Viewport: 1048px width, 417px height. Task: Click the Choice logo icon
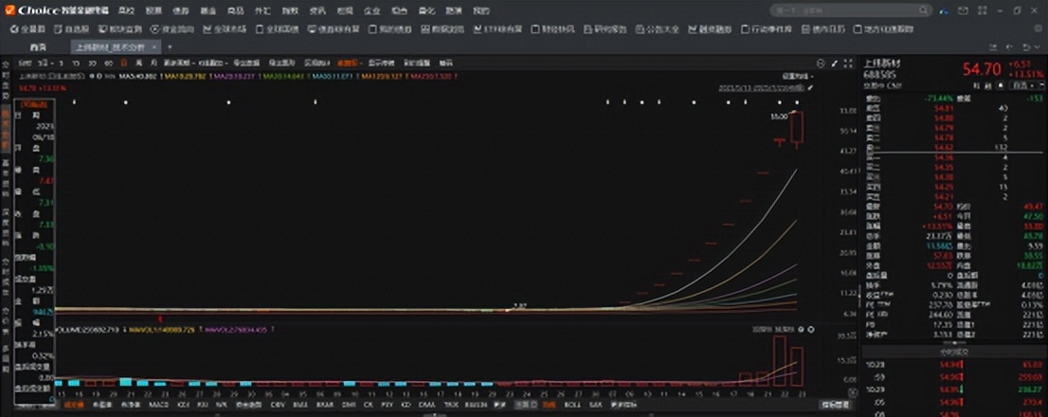click(x=9, y=10)
